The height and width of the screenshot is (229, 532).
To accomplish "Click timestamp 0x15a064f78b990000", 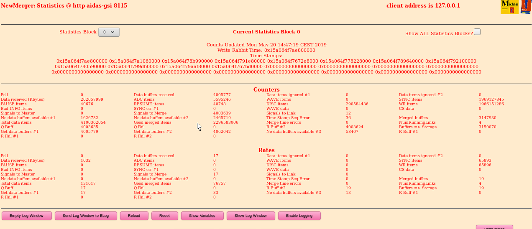I will (187, 61).
